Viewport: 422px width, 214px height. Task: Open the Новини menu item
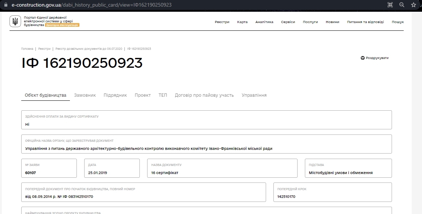point(332,22)
